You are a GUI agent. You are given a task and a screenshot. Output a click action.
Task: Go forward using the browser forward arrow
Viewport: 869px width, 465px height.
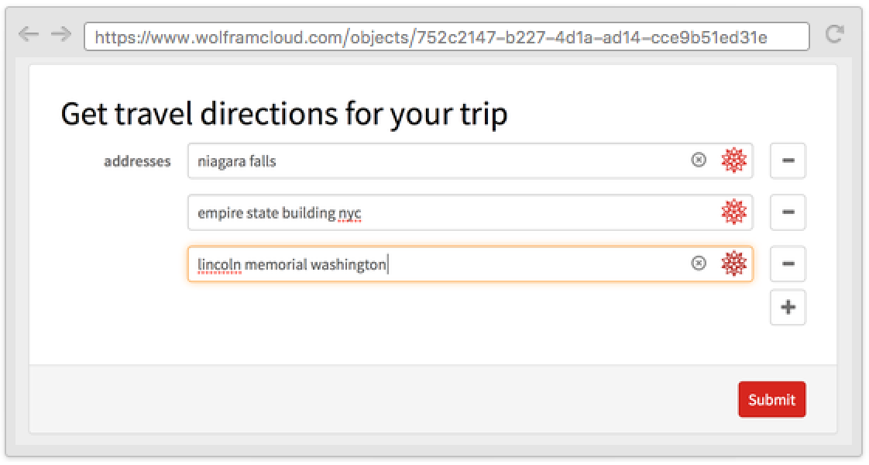(x=61, y=35)
